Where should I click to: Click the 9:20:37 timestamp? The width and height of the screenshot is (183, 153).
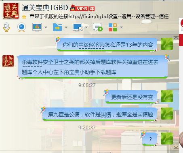pos(87,127)
